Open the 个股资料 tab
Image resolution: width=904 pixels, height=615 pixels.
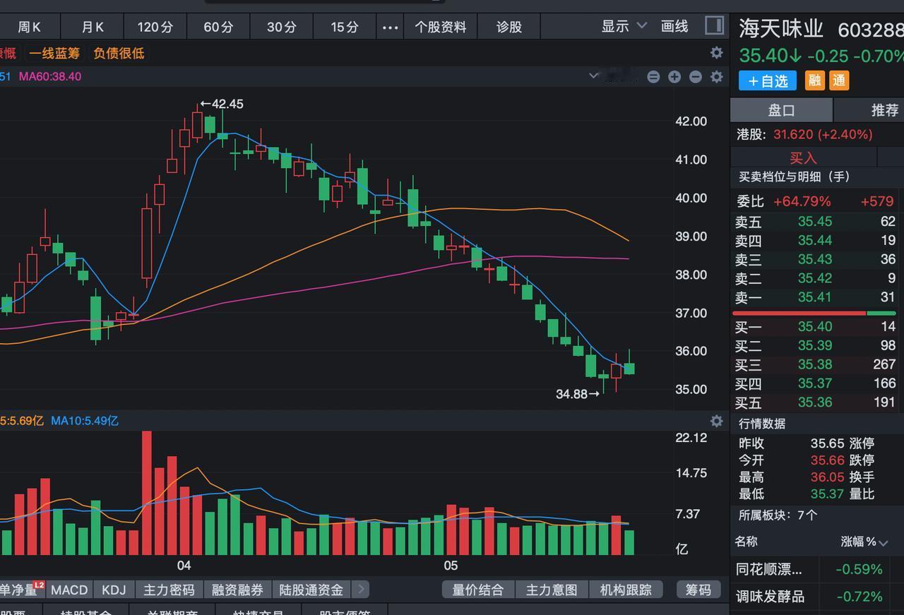click(x=440, y=27)
